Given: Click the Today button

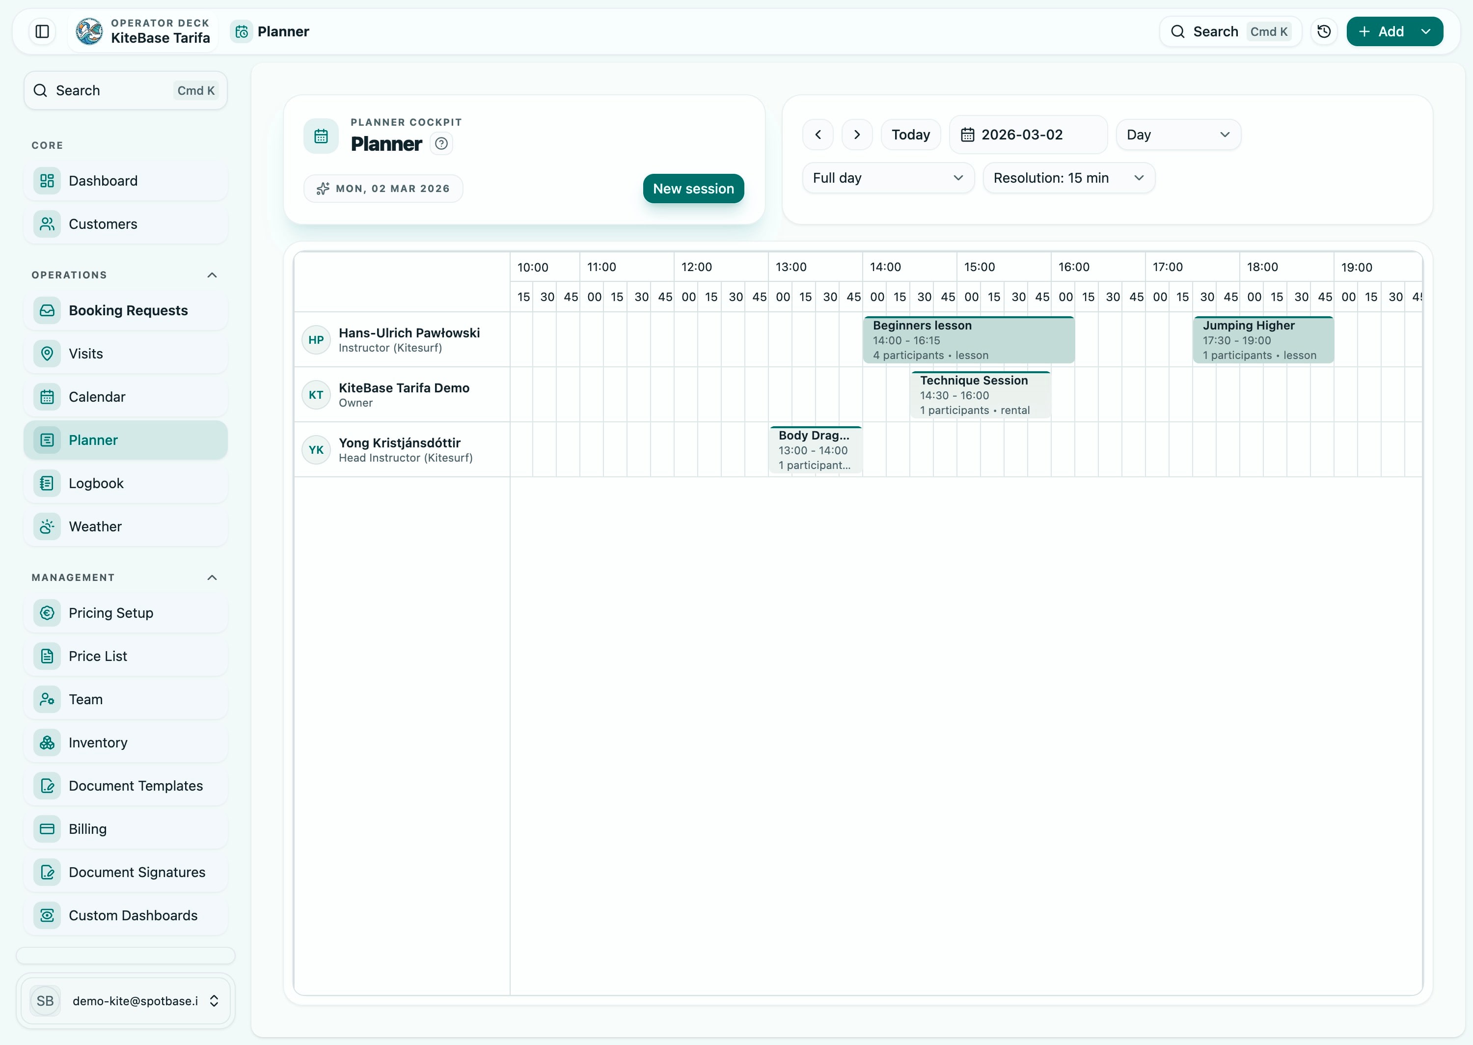Looking at the screenshot, I should coord(910,134).
